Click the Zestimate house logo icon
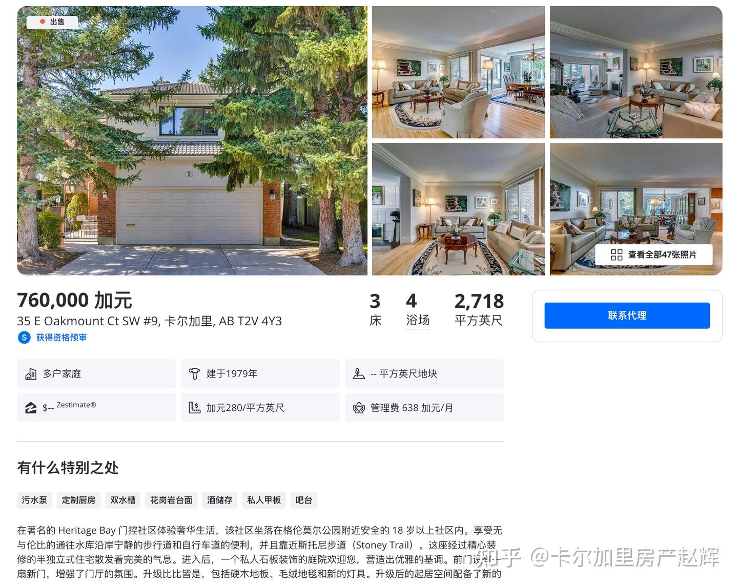The height and width of the screenshot is (587, 738). point(31,408)
